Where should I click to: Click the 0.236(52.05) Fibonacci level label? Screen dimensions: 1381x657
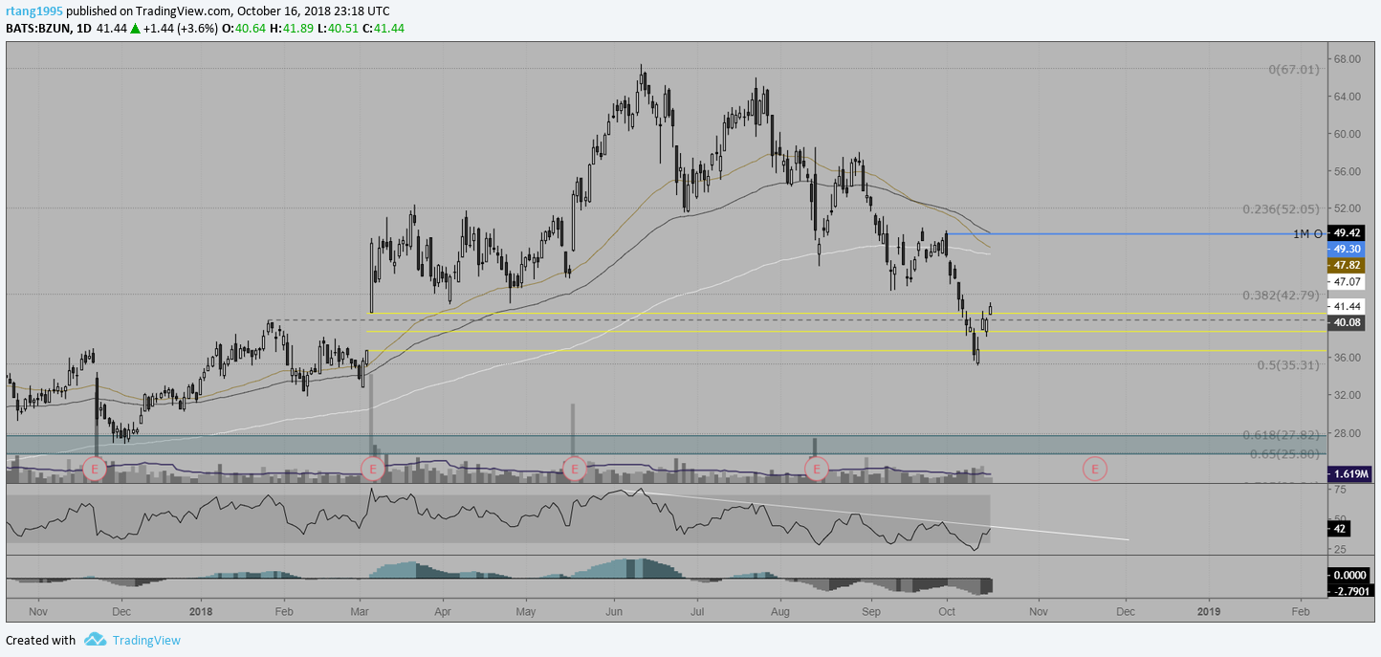(1281, 209)
